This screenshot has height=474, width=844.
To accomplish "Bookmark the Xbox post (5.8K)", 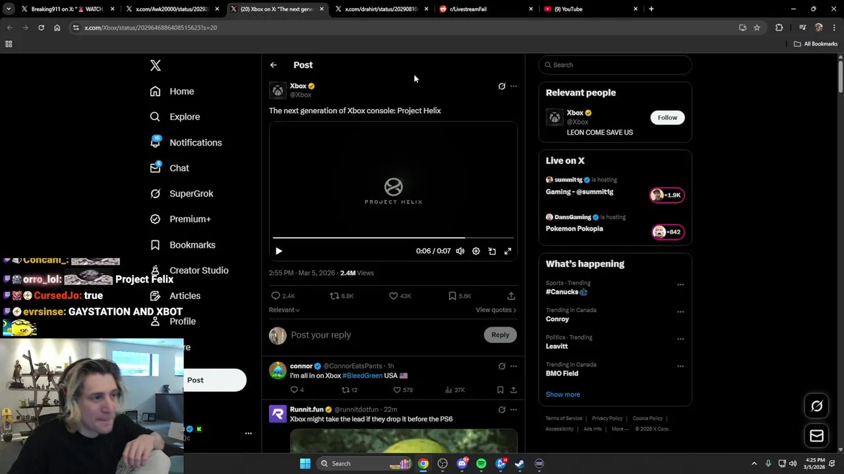I will [459, 296].
